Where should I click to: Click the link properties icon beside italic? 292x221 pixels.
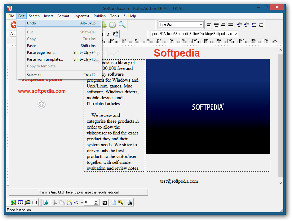115,34
